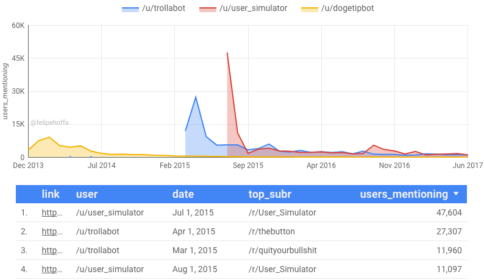
Task: Open the link in row 2
Action: click(52, 231)
